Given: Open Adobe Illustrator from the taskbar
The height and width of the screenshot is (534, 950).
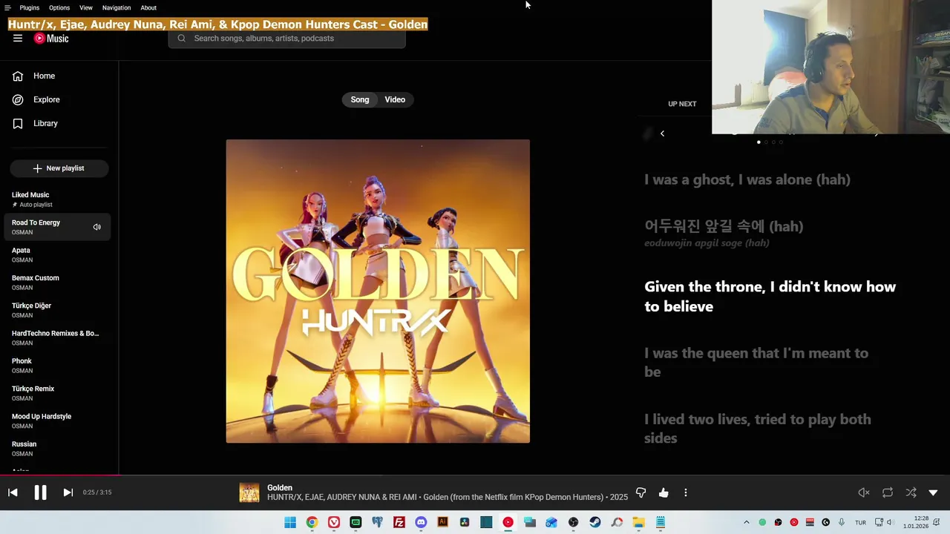Looking at the screenshot, I should click(443, 522).
